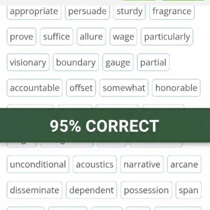Viewport: 210px width, 210px height.
Task: Select the word 'suffice'
Action: [56, 37]
